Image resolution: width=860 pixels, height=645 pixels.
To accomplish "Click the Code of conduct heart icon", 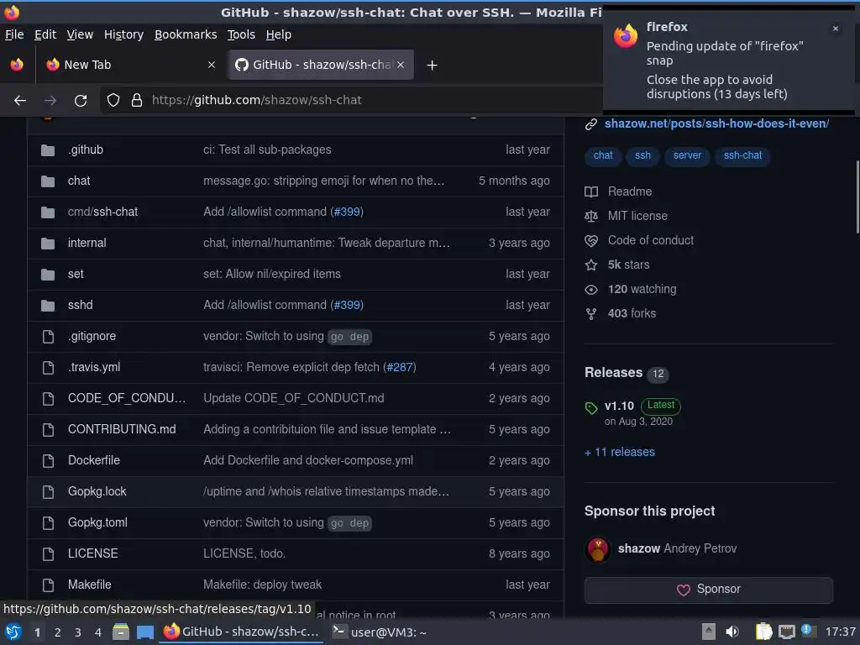I will click(x=591, y=241).
